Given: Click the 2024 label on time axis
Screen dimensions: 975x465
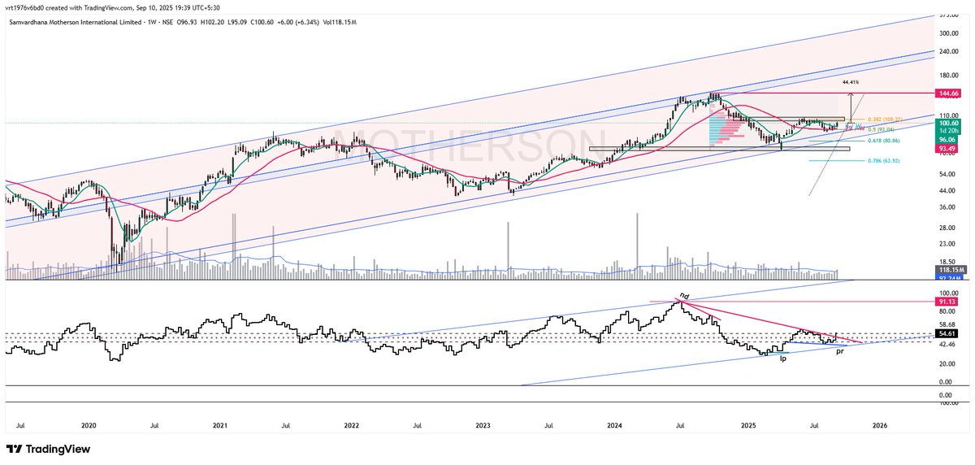Looking at the screenshot, I should point(614,425).
